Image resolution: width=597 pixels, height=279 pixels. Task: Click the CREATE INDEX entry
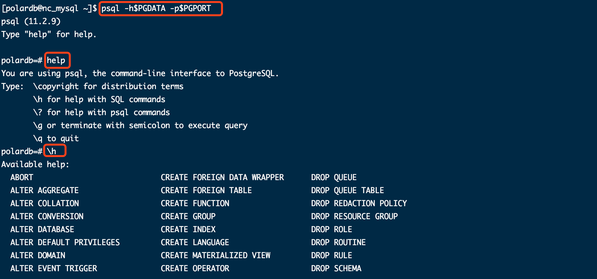(188, 230)
